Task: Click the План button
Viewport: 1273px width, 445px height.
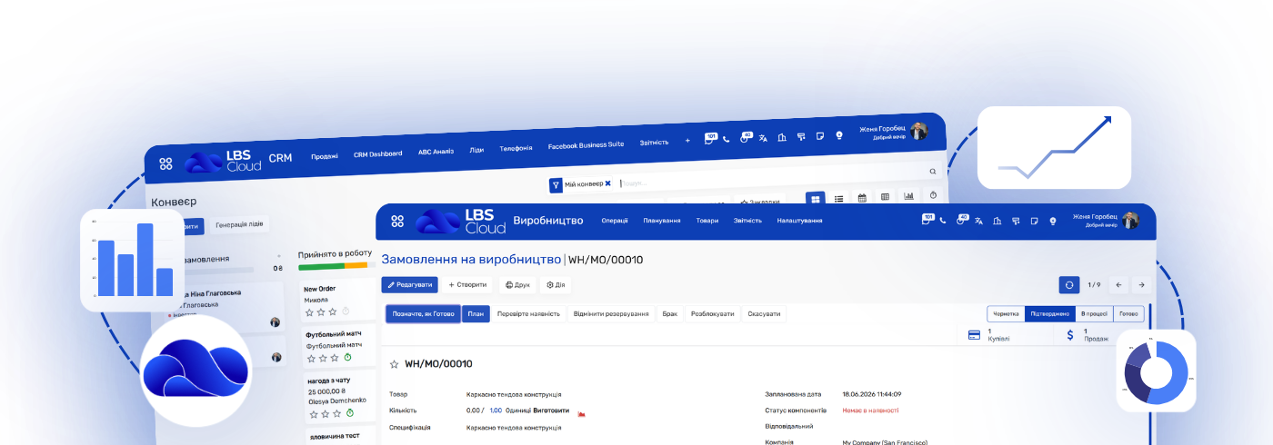Action: click(476, 314)
